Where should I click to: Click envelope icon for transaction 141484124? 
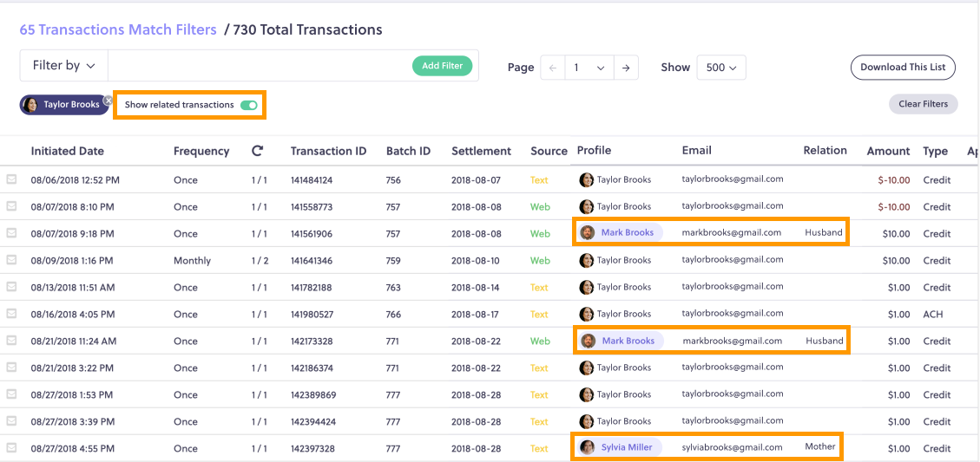[x=11, y=179]
